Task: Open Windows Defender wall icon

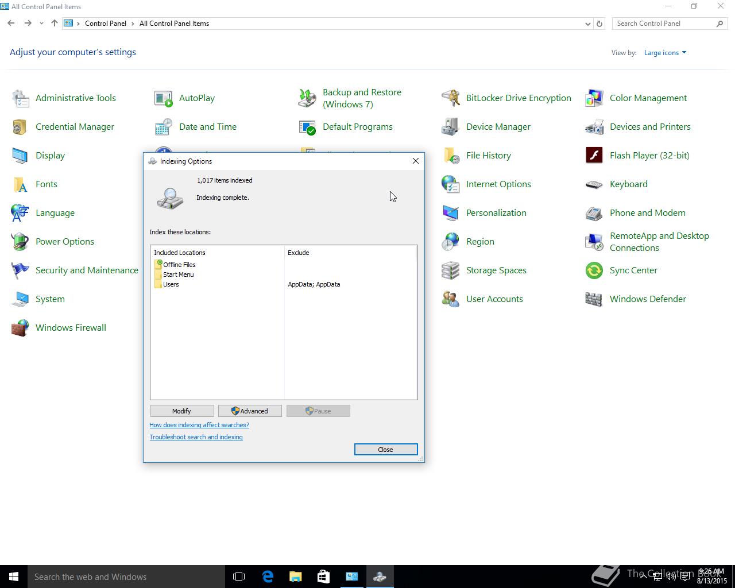Action: [594, 299]
